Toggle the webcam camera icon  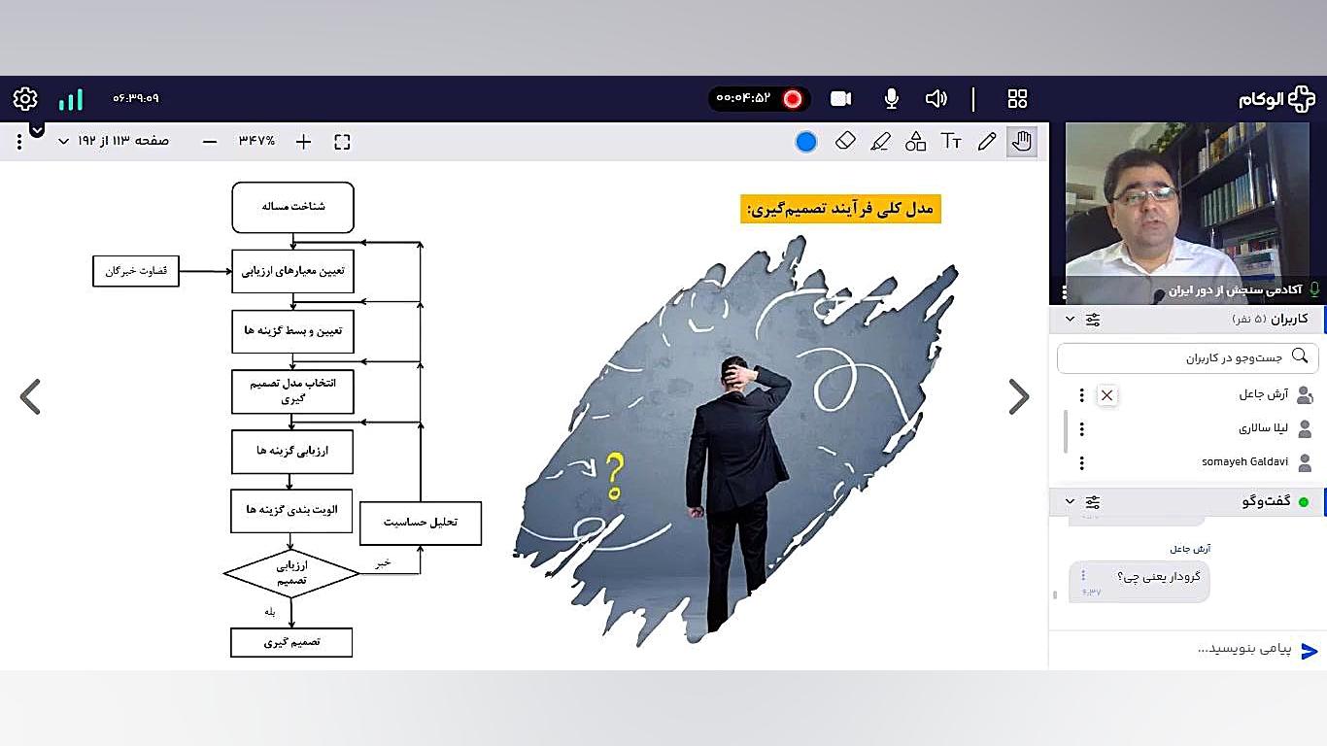(841, 98)
